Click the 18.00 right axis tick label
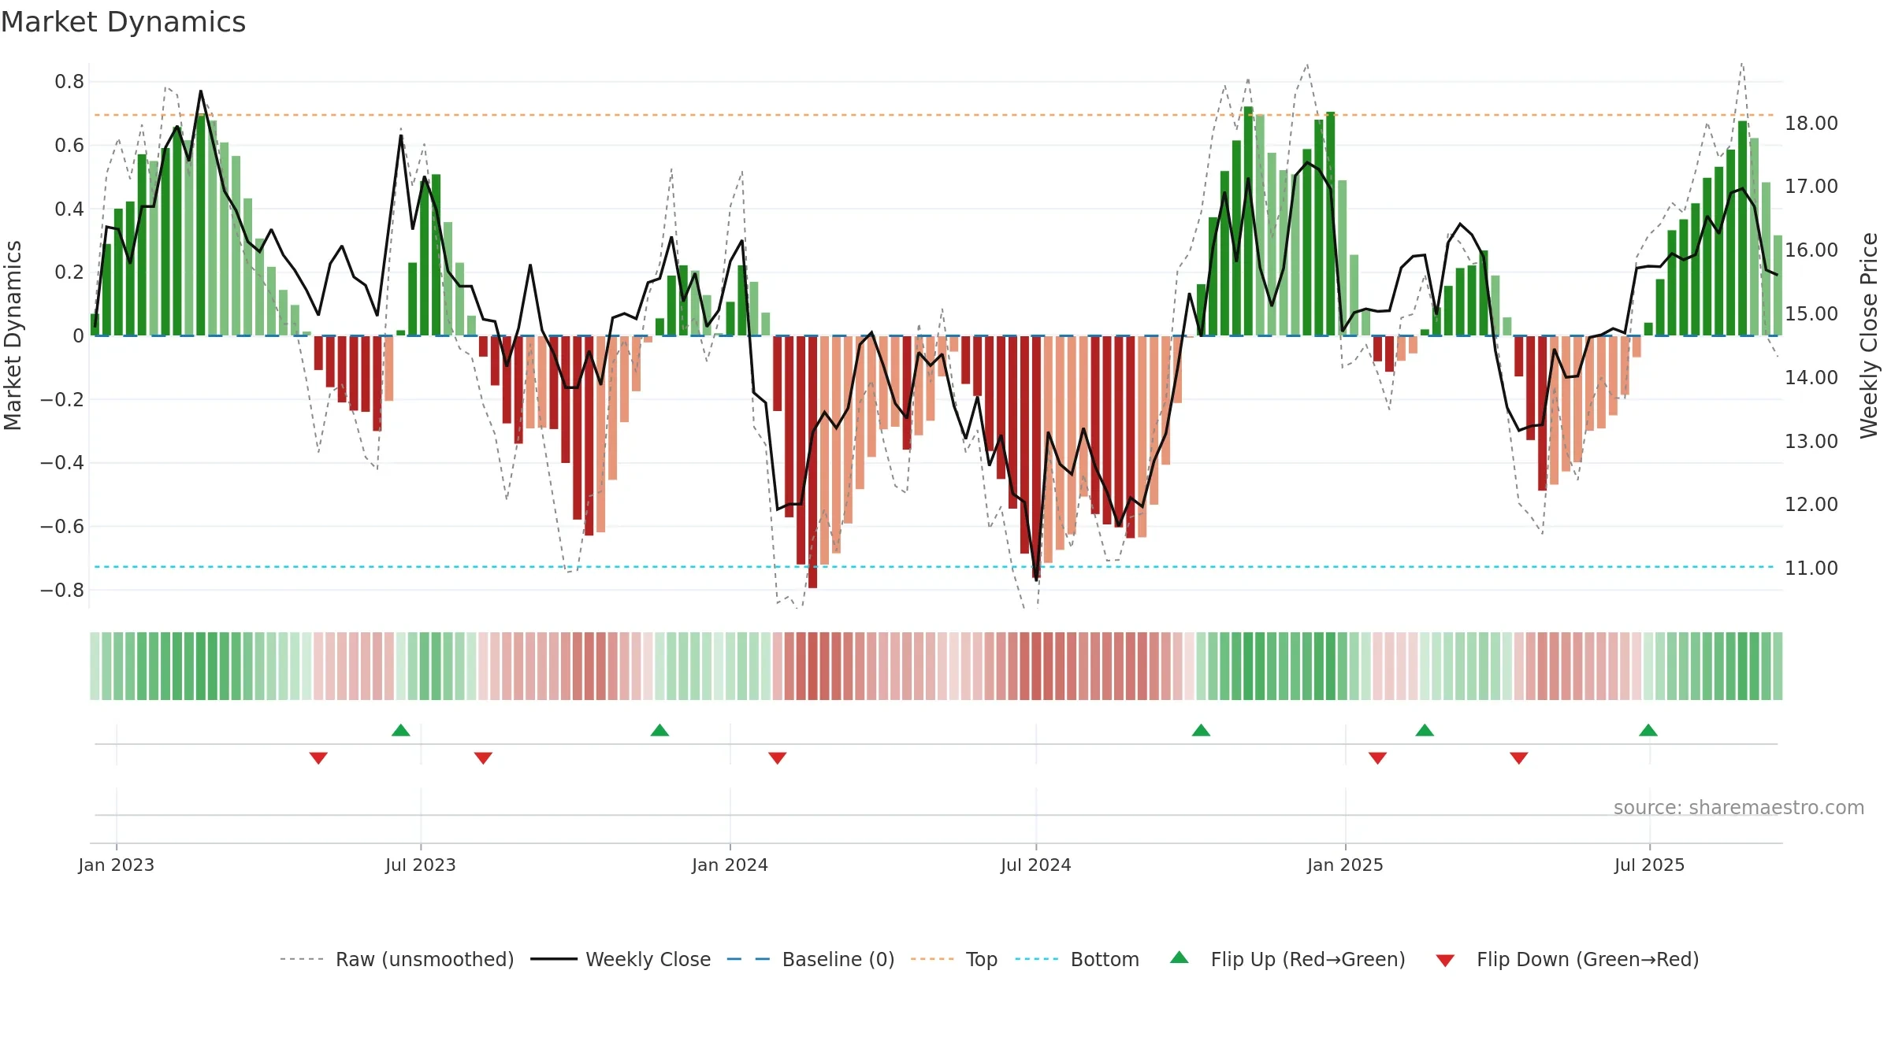The height and width of the screenshot is (1063, 1891). pyautogui.click(x=1811, y=124)
